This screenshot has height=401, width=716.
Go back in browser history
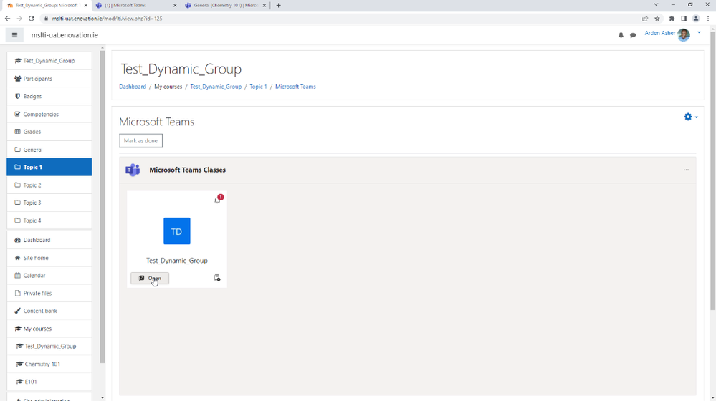pos(7,19)
